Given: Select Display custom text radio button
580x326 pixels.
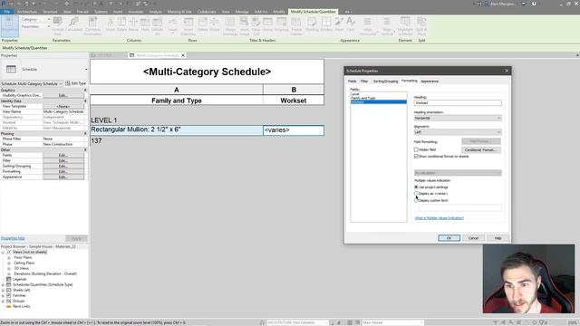Looking at the screenshot, I should [416, 200].
